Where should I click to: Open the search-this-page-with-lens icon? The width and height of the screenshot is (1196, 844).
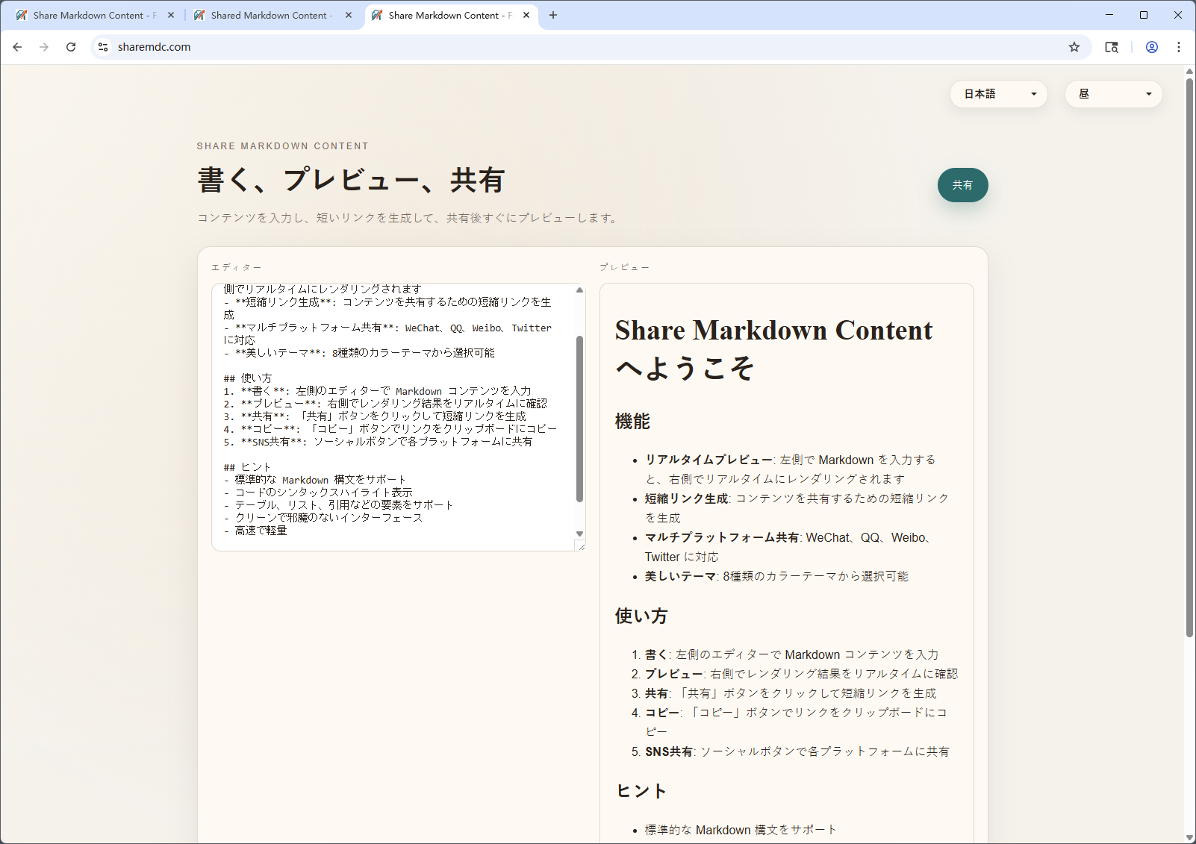point(1112,46)
